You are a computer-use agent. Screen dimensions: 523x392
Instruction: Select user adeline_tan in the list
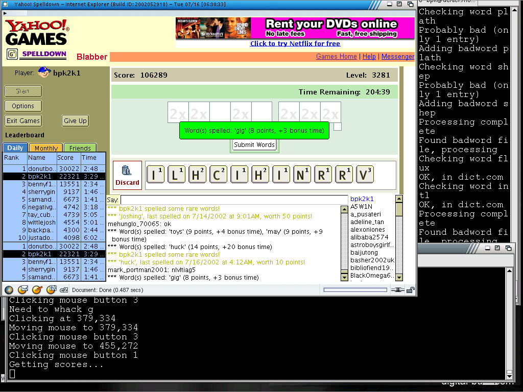pyautogui.click(x=367, y=222)
